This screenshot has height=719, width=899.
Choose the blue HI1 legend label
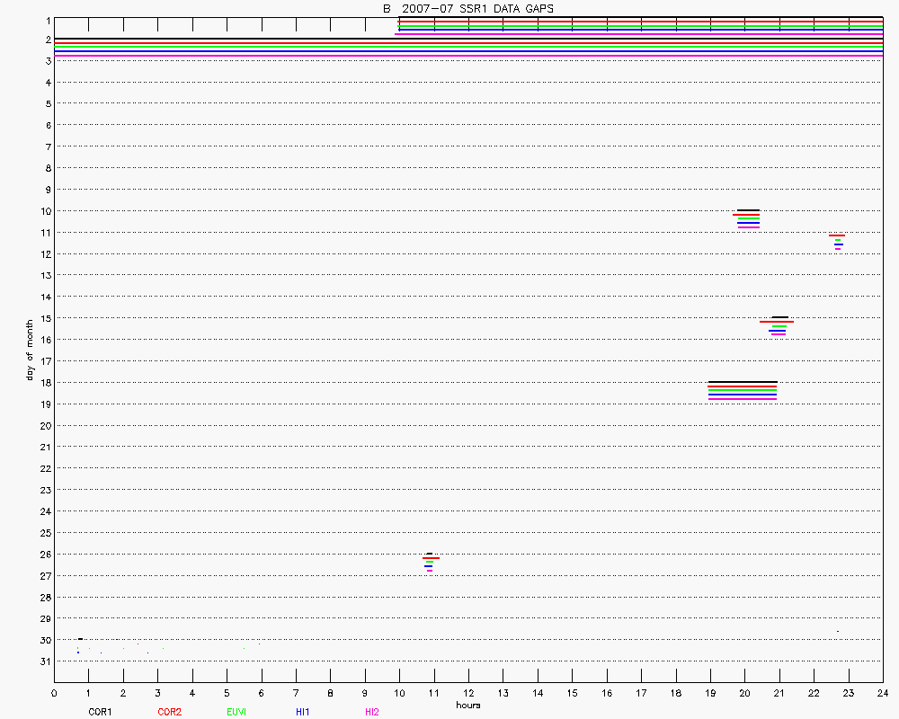(302, 712)
